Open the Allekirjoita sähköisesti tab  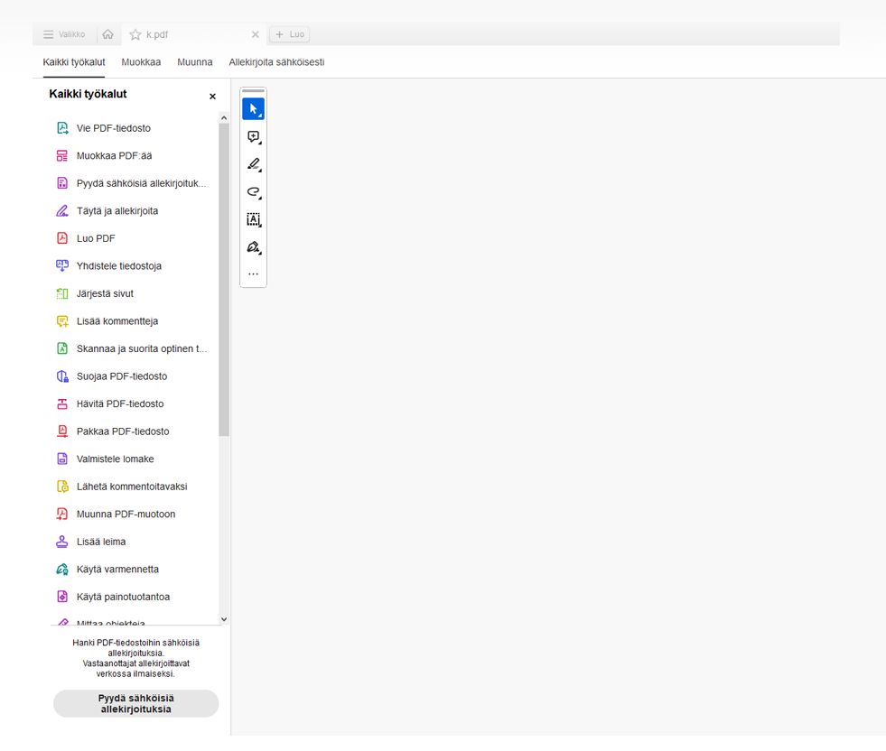pyautogui.click(x=276, y=62)
